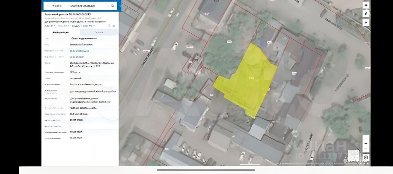Clear the search query with the X icon
Viewport: 393px width, 174px height.
108,6
